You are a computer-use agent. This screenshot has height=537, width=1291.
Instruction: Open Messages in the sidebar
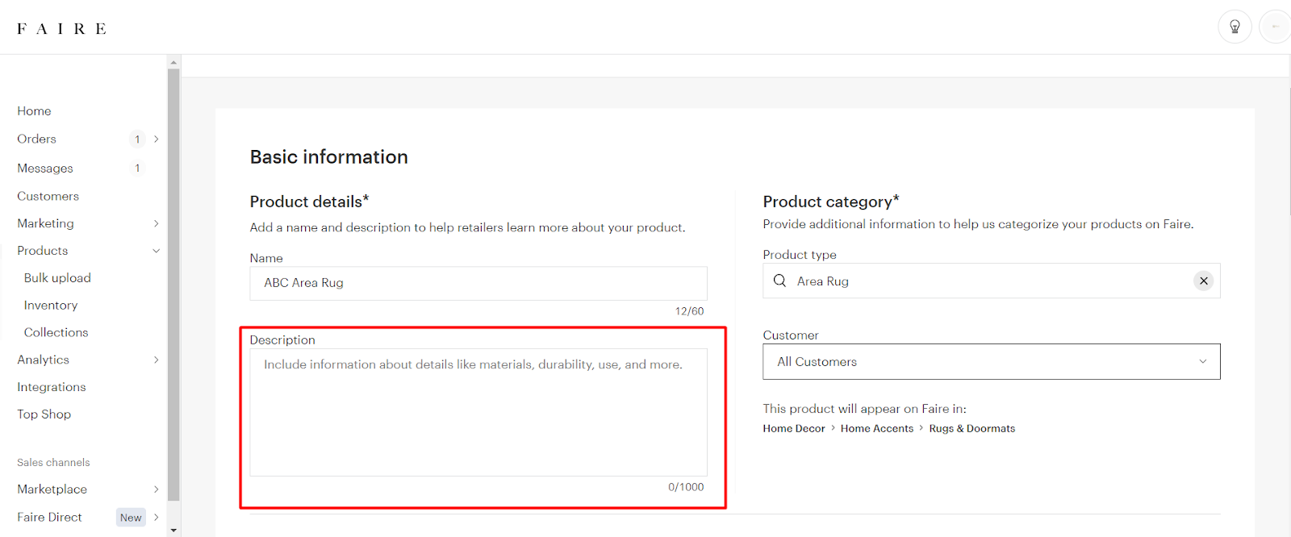[x=45, y=169]
